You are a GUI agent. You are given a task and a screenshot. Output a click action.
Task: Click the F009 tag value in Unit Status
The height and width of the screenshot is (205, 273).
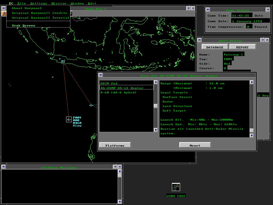tap(228, 59)
